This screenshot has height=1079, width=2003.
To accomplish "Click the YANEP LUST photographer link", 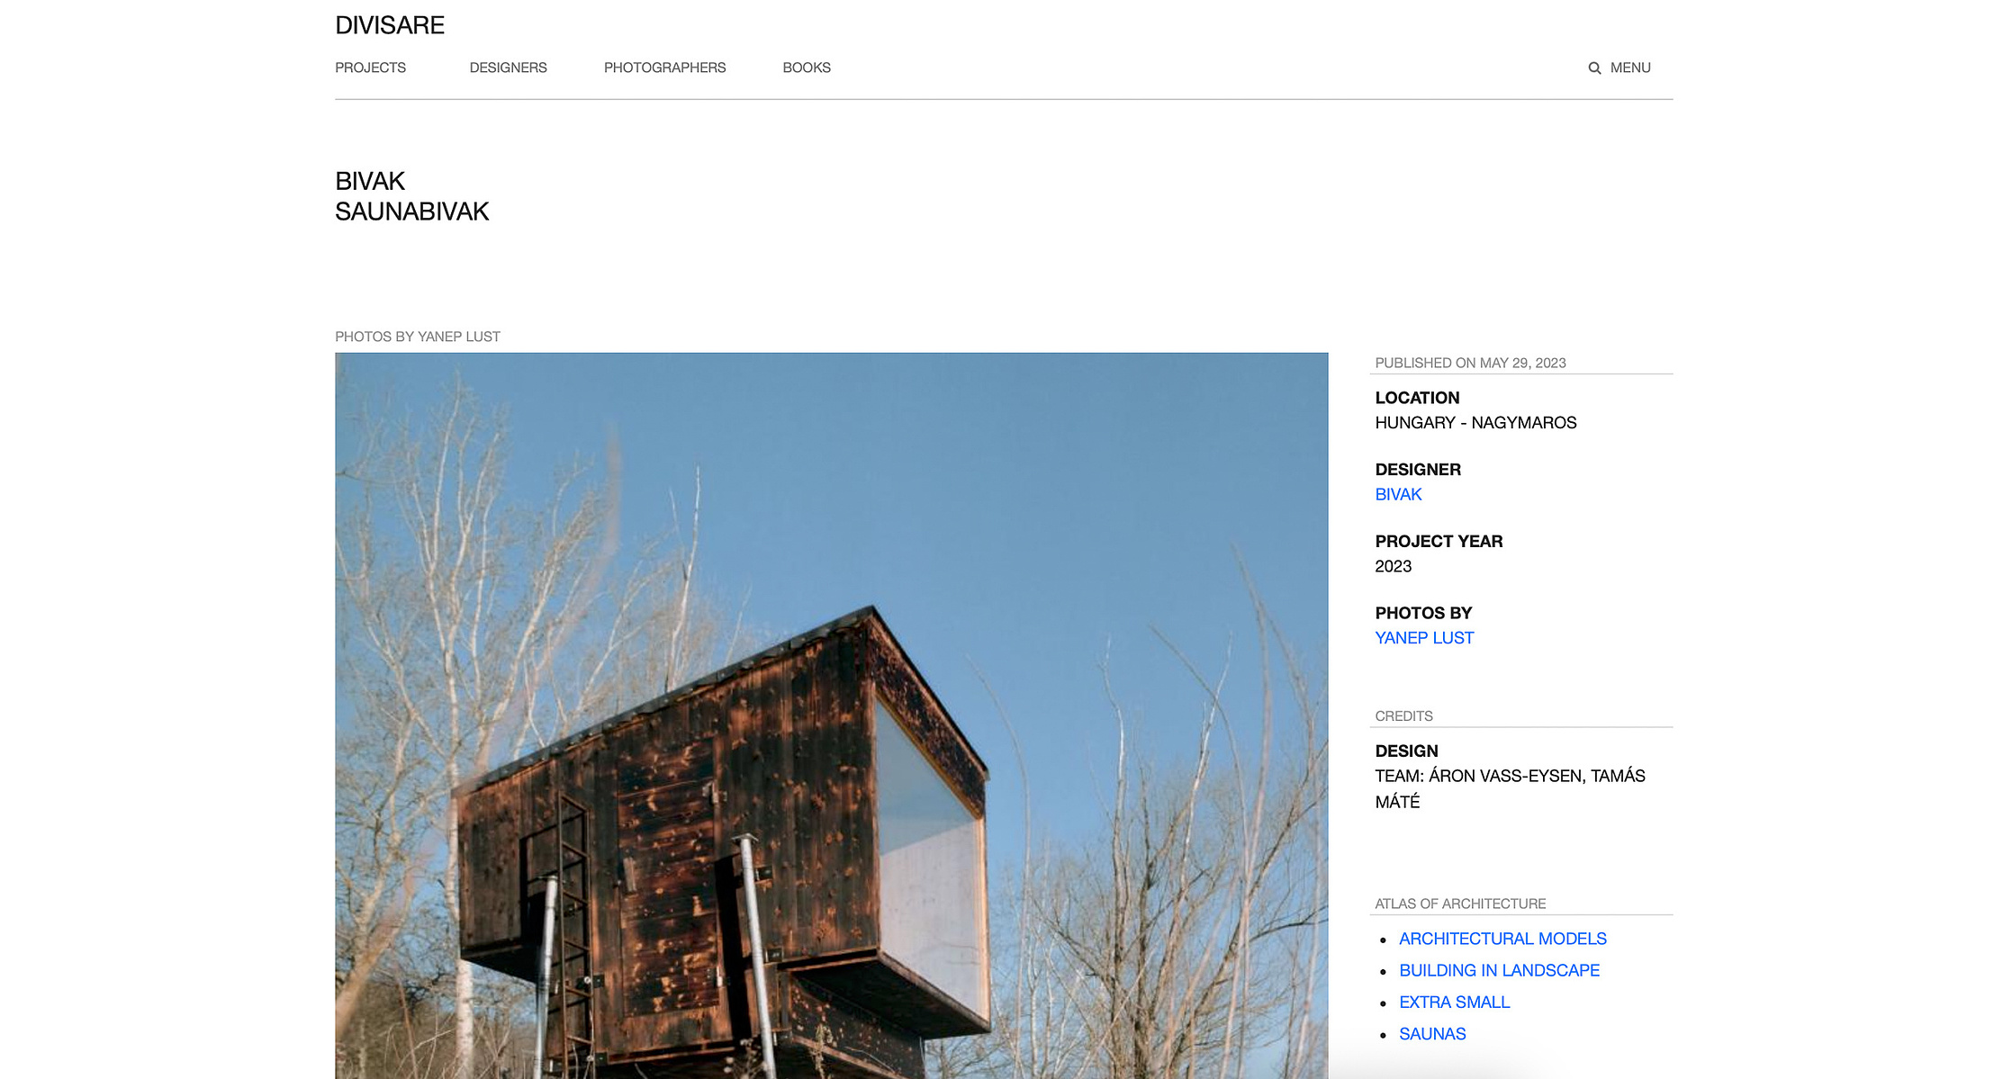I will click(1424, 638).
